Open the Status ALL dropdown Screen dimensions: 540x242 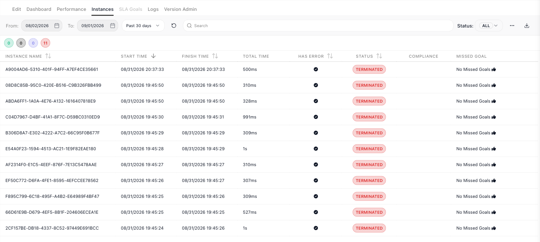click(x=489, y=26)
